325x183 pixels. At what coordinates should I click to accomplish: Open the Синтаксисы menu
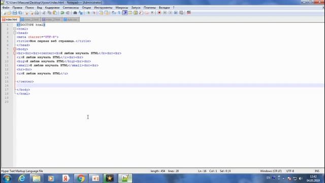[71, 8]
